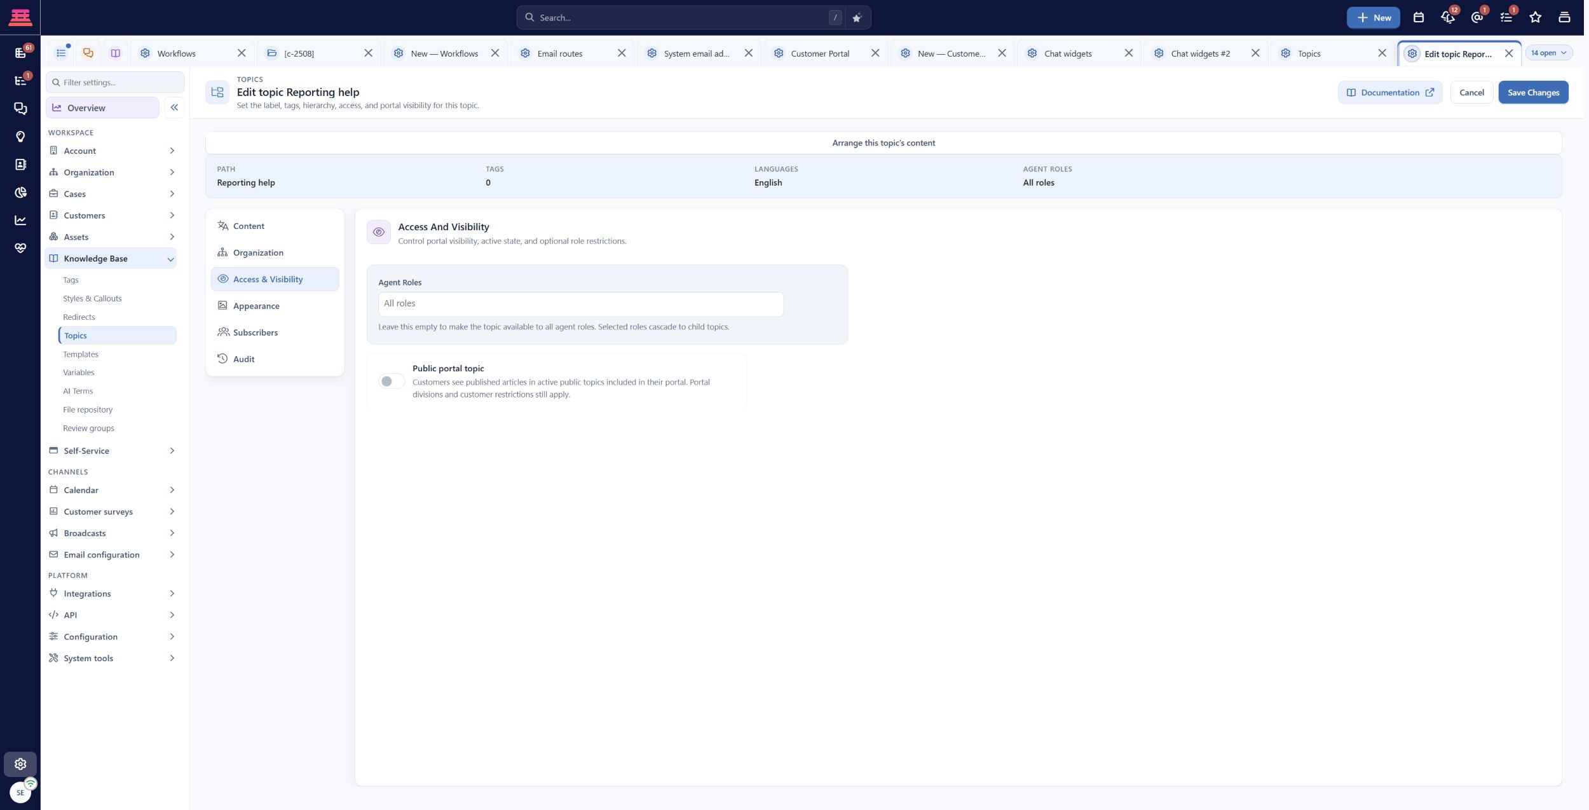Open the line chart analytics icon
1589x810 pixels.
click(20, 220)
